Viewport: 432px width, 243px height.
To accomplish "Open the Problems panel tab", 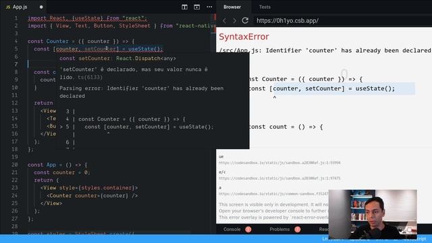I will pyautogui.click(x=279, y=230).
